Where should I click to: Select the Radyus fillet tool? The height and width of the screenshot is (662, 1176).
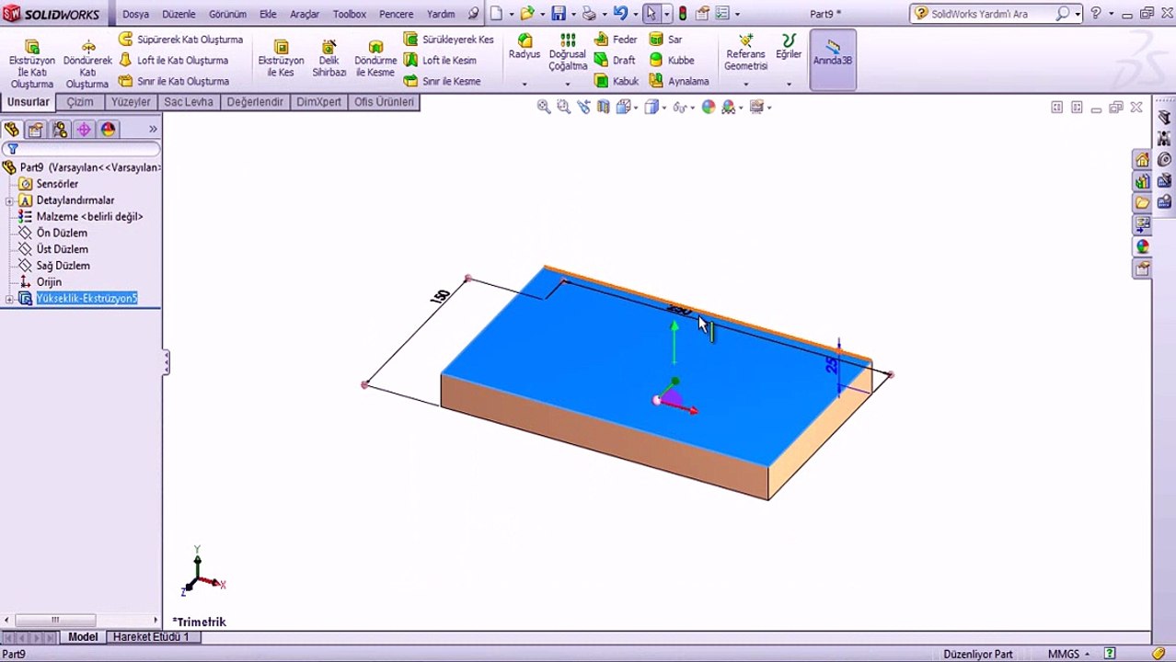(525, 47)
